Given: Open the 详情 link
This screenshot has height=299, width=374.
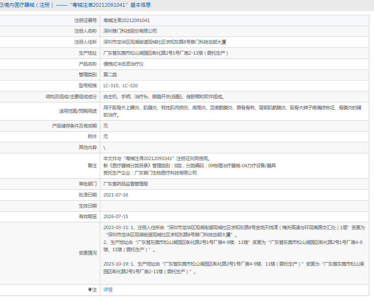Looking at the screenshot, I should (108, 290).
